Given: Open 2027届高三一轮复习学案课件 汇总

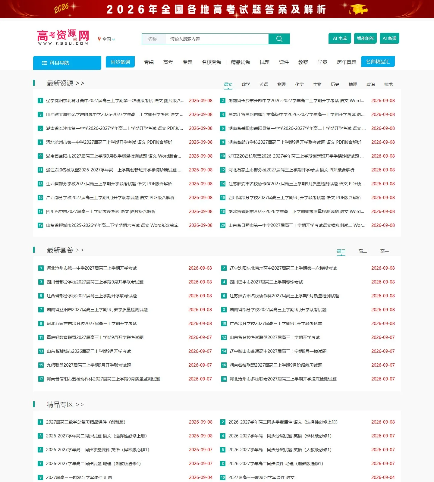Looking at the screenshot, I should (x=79, y=477).
